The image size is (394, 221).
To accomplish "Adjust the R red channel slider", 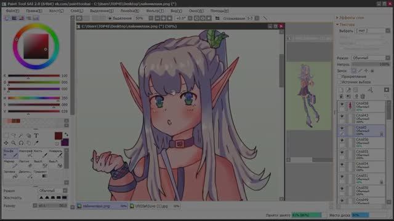I will tap(34, 76).
